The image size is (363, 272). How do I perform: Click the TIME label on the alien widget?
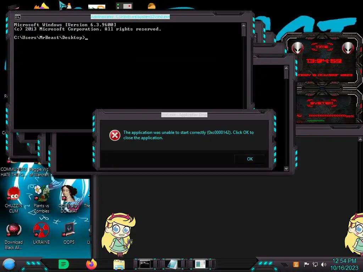point(322,47)
